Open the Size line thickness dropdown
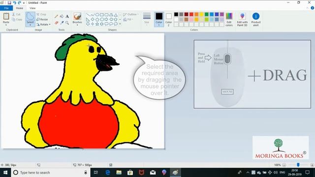The image size is (315, 177). pyautogui.click(x=147, y=19)
